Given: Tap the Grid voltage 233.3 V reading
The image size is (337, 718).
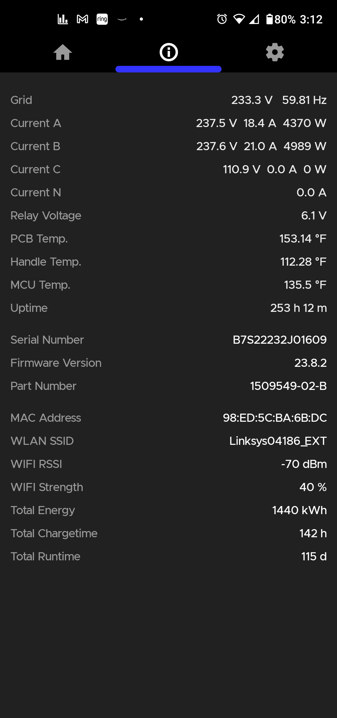Looking at the screenshot, I should (x=252, y=100).
